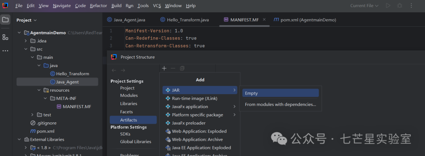Viewport: 425px width, 156px height.
Task: Show more tool windows ellipsis icon
Action: 5,51
